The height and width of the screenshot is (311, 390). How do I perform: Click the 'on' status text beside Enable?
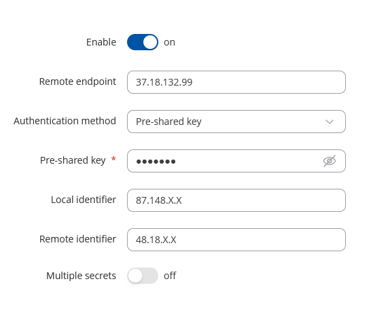click(x=169, y=42)
